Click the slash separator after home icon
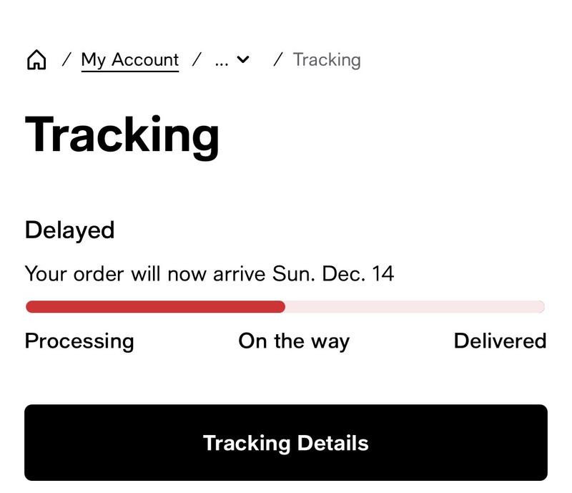572x493 pixels. (x=66, y=60)
